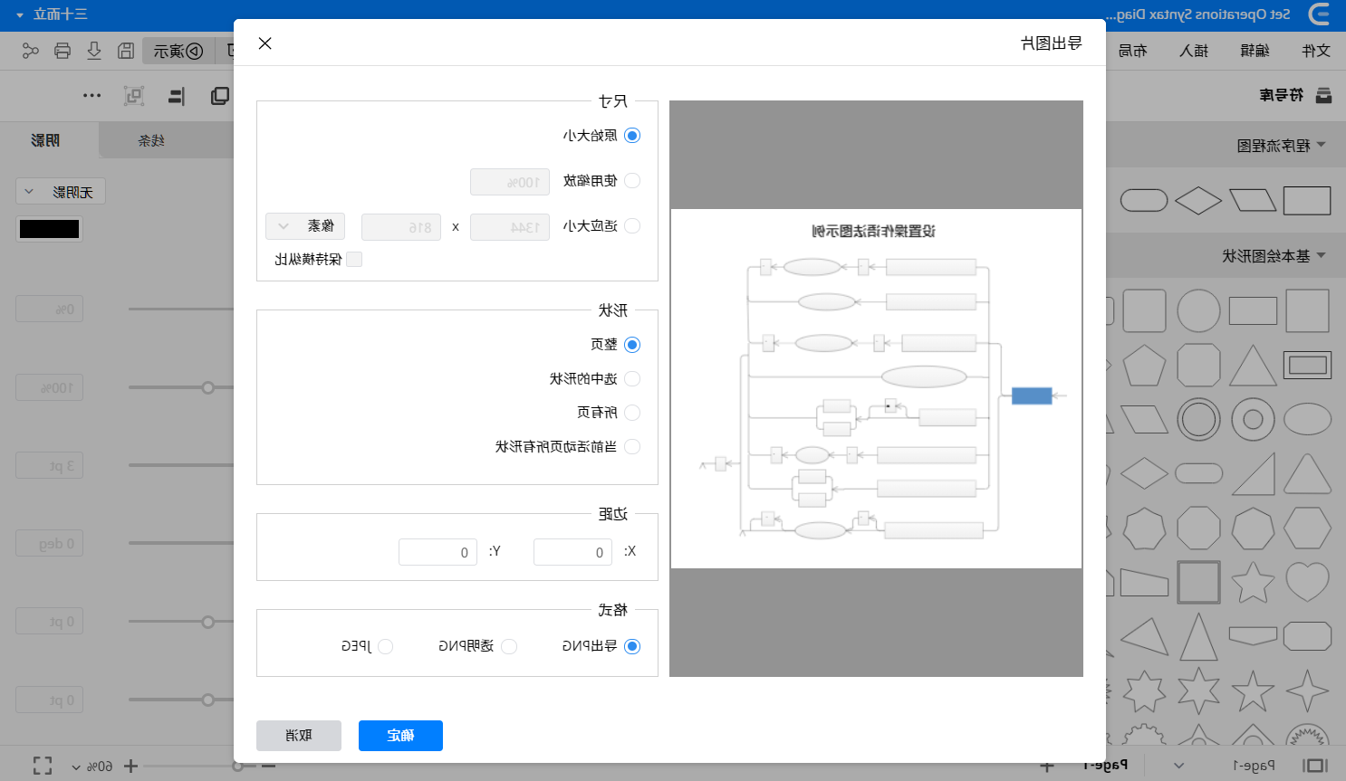
Task: Select the circle shape in basic shapes
Action: [1198, 310]
